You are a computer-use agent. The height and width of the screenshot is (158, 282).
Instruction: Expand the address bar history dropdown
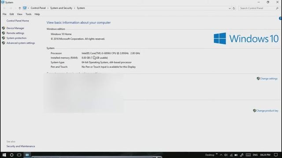[x=230, y=8]
